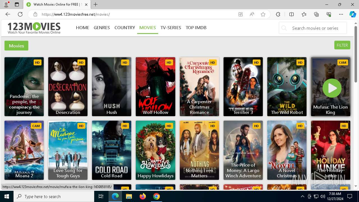Click the page scrollbar down arrow
Image resolution: width=359 pixels, height=202 pixels.
(x=356, y=186)
